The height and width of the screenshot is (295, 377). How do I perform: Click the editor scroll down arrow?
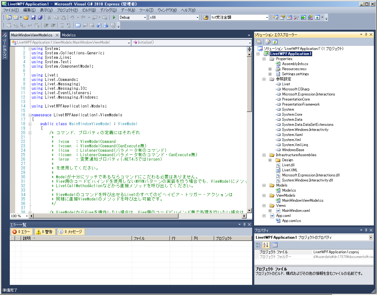click(249, 211)
